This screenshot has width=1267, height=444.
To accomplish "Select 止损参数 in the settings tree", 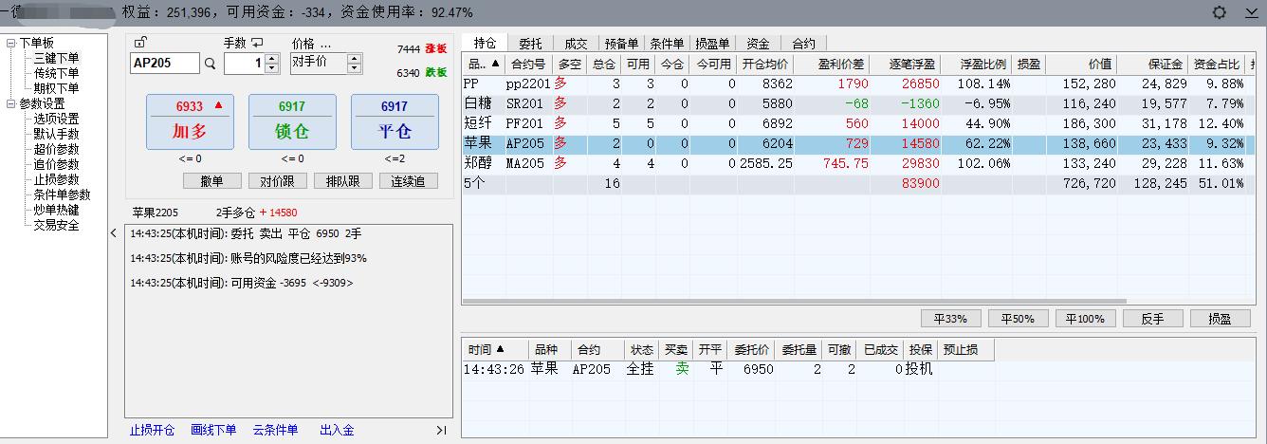I will click(x=56, y=179).
